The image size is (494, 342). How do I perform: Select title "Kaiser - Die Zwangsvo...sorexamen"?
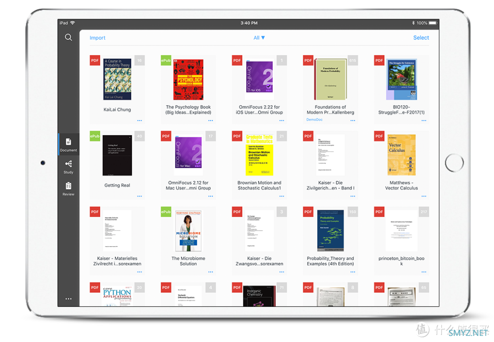[x=259, y=261]
